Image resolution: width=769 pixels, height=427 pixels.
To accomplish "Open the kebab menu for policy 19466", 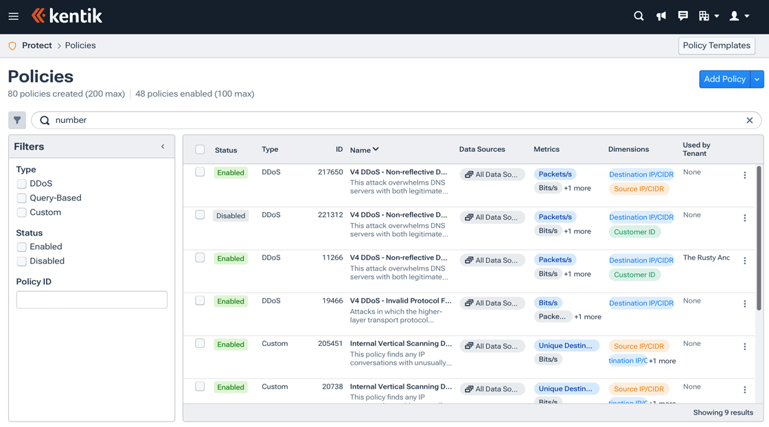I will pyautogui.click(x=744, y=303).
